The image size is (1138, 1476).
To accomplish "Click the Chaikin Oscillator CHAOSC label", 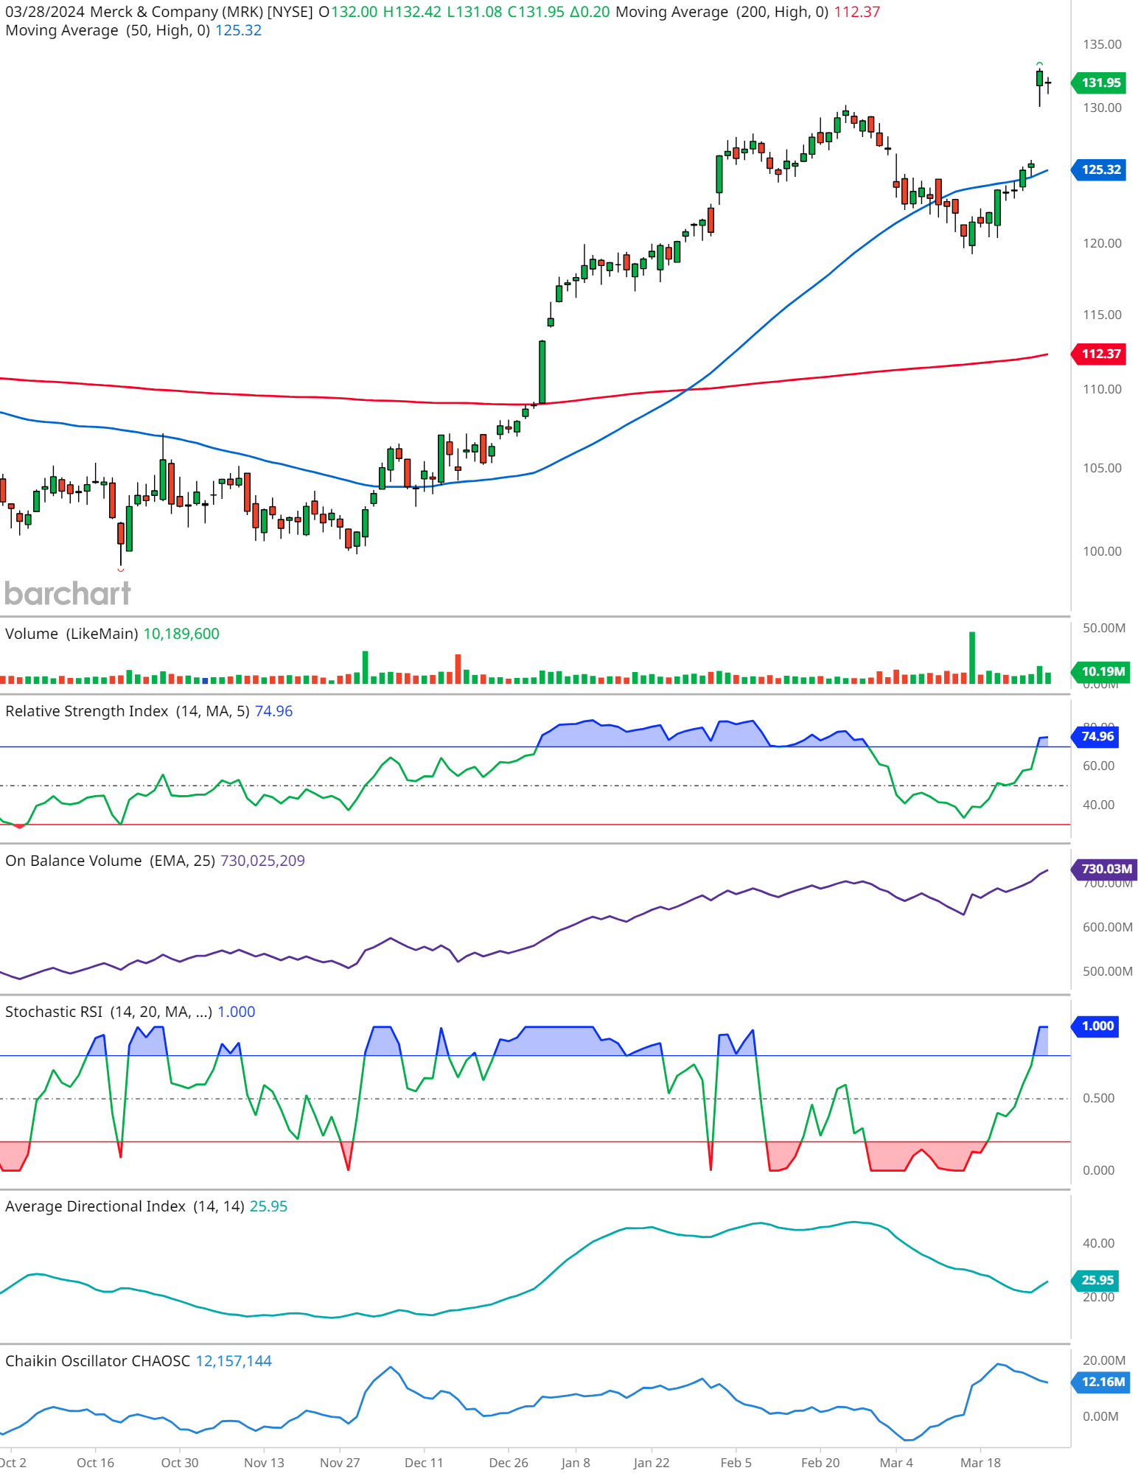I will pos(97,1361).
